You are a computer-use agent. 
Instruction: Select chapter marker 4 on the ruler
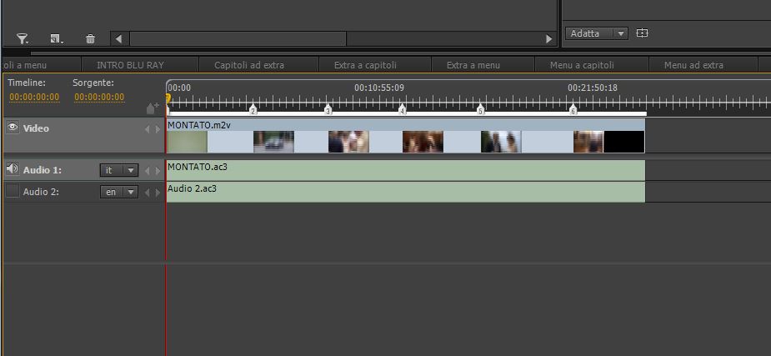pos(403,110)
